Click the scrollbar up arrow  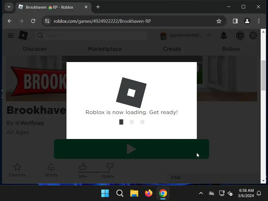[263, 32]
